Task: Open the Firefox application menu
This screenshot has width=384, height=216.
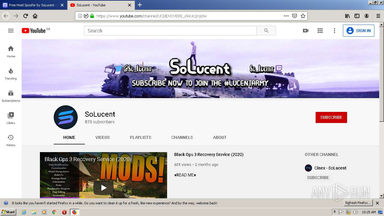Action: [x=378, y=16]
